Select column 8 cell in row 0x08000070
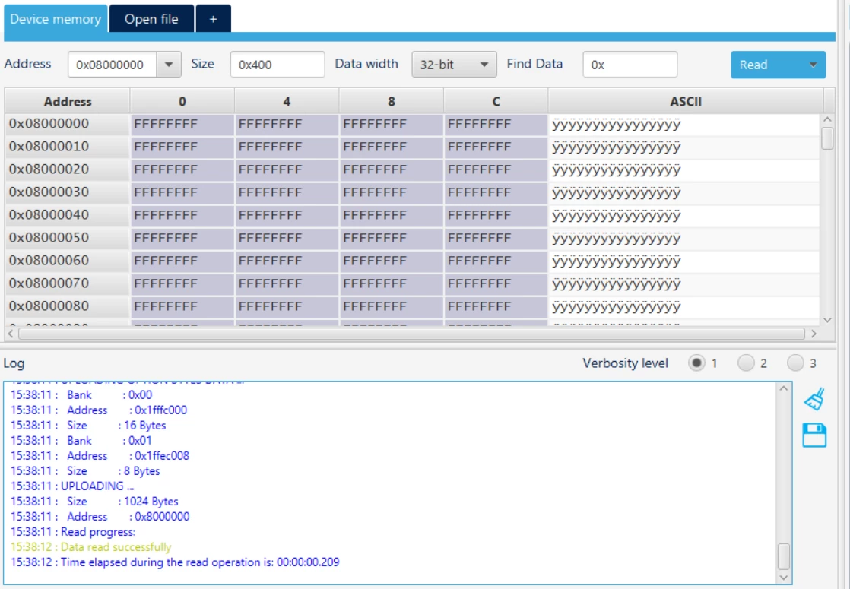This screenshot has height=589, width=850. [392, 283]
